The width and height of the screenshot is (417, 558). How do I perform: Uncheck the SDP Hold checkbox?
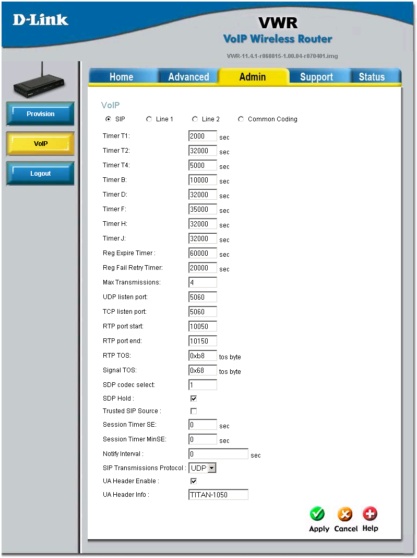194,398
